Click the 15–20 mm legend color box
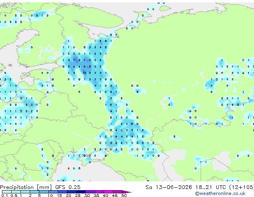Screen dimensions: 254x197 point(62,192)
